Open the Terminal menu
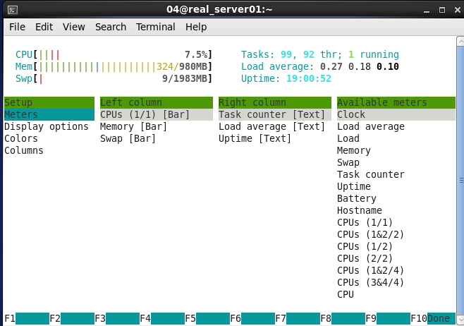 [x=156, y=27]
